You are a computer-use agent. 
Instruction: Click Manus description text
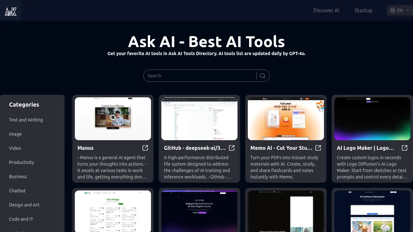tap(112, 167)
